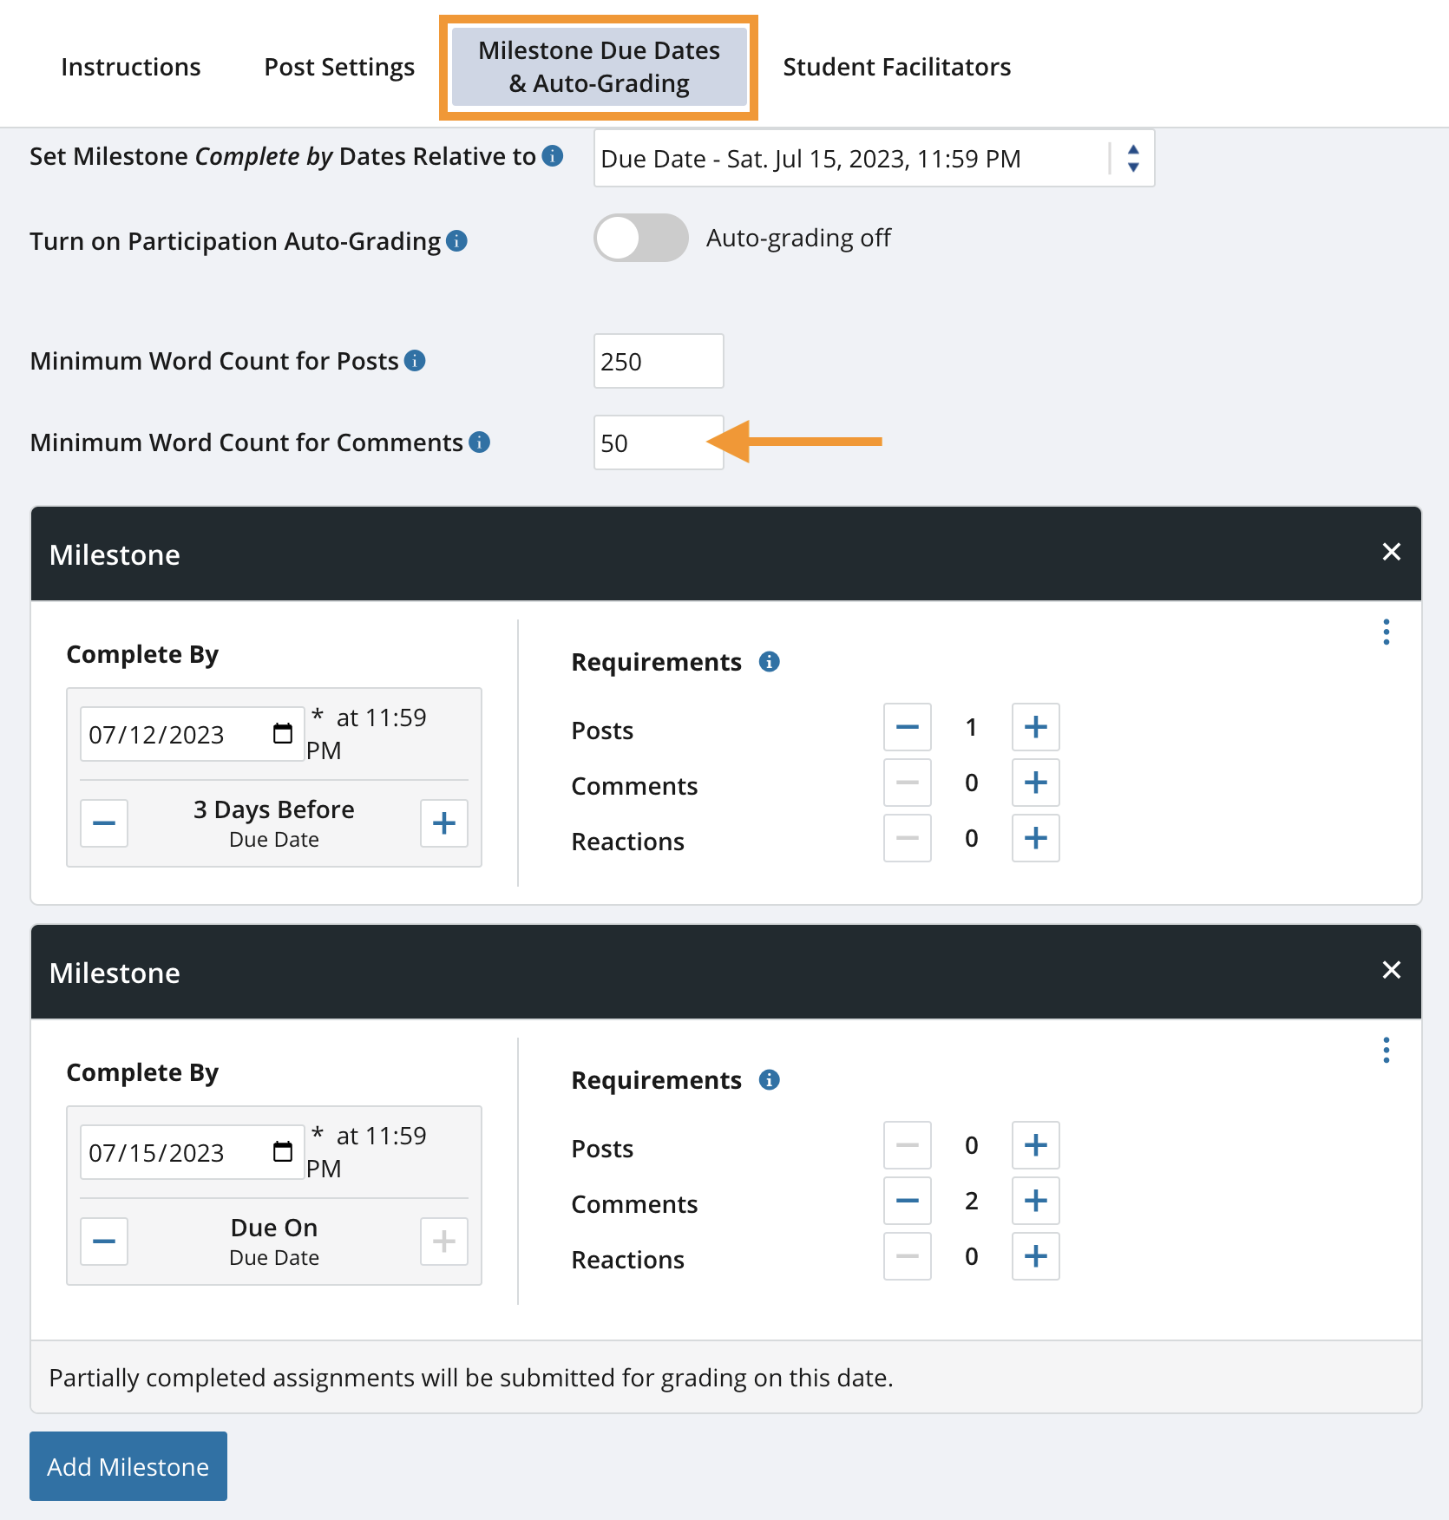This screenshot has height=1520, width=1449.
Task: Decrease Comments requirement in second milestone
Action: pyautogui.click(x=907, y=1201)
